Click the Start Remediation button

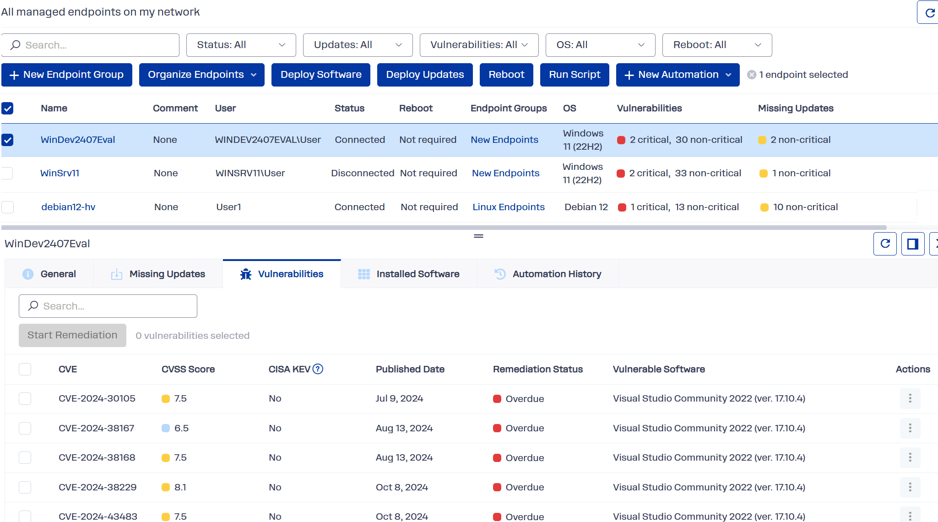(x=72, y=335)
